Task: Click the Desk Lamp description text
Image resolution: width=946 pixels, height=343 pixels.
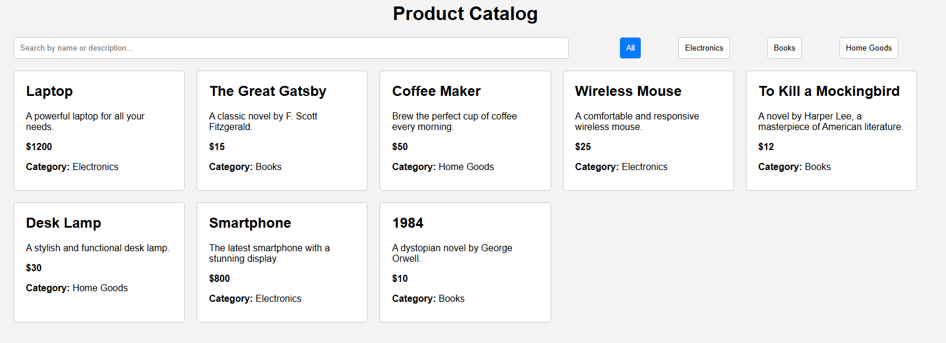Action: [x=98, y=248]
